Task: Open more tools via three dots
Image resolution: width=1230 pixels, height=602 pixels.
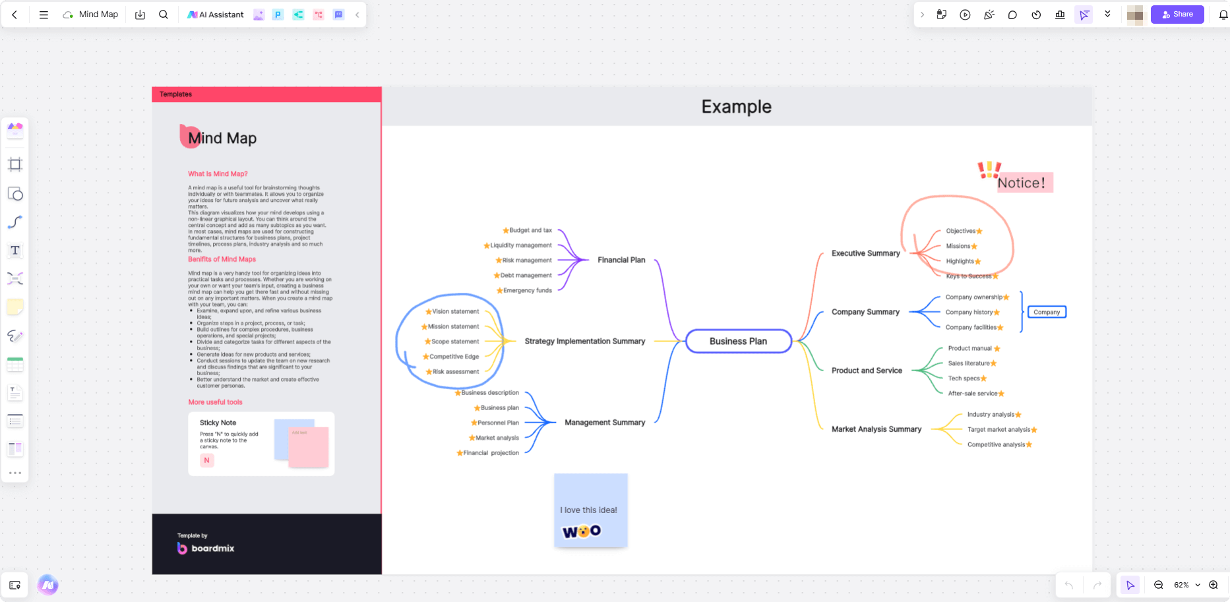Action: click(15, 473)
